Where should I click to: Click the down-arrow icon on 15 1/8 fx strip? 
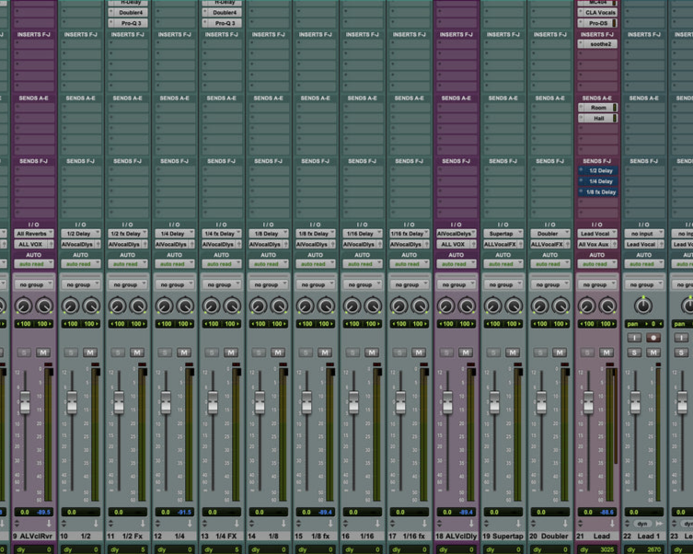[330, 524]
